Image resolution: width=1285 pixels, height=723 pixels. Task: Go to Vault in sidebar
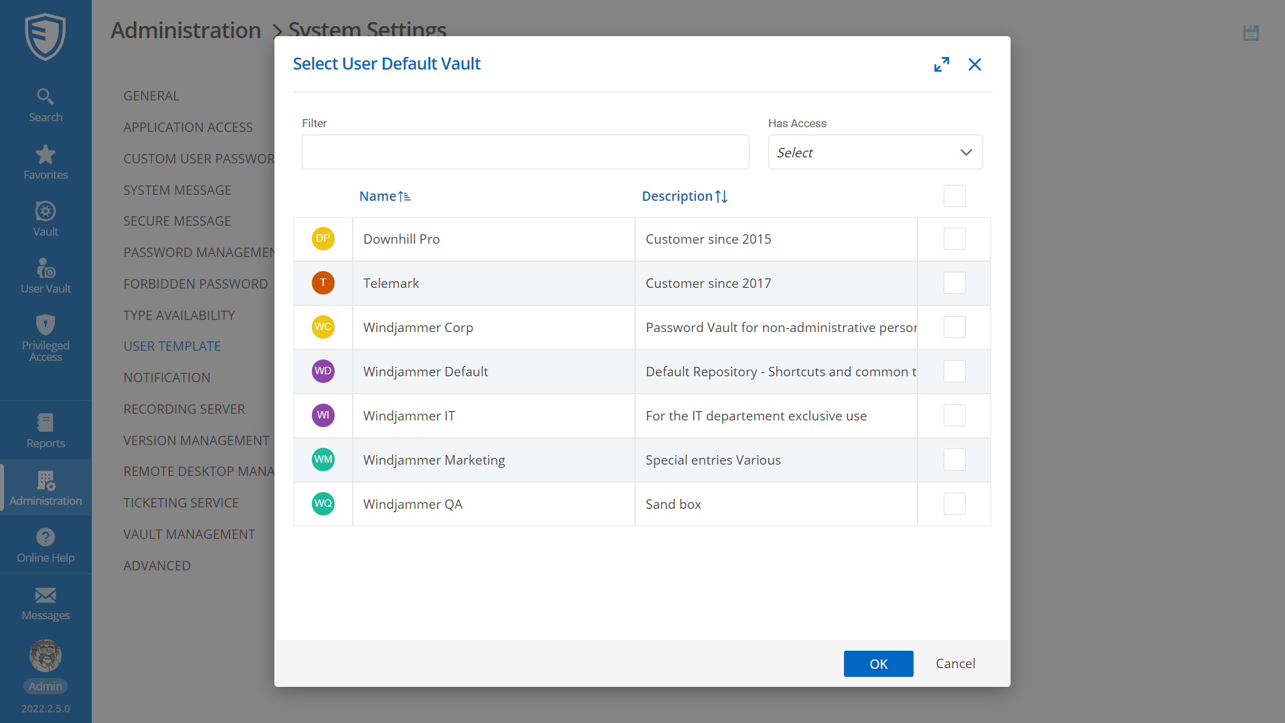click(46, 220)
